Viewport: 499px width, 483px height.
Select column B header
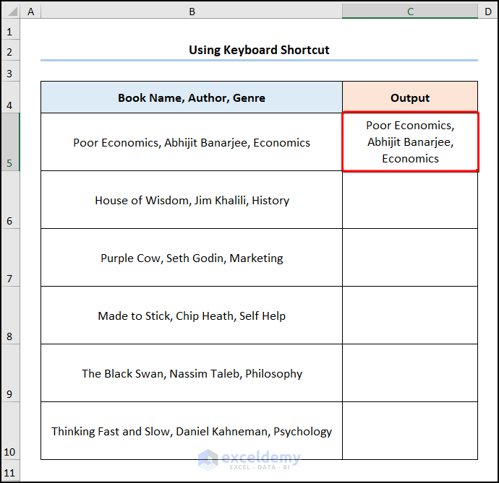[192, 12]
